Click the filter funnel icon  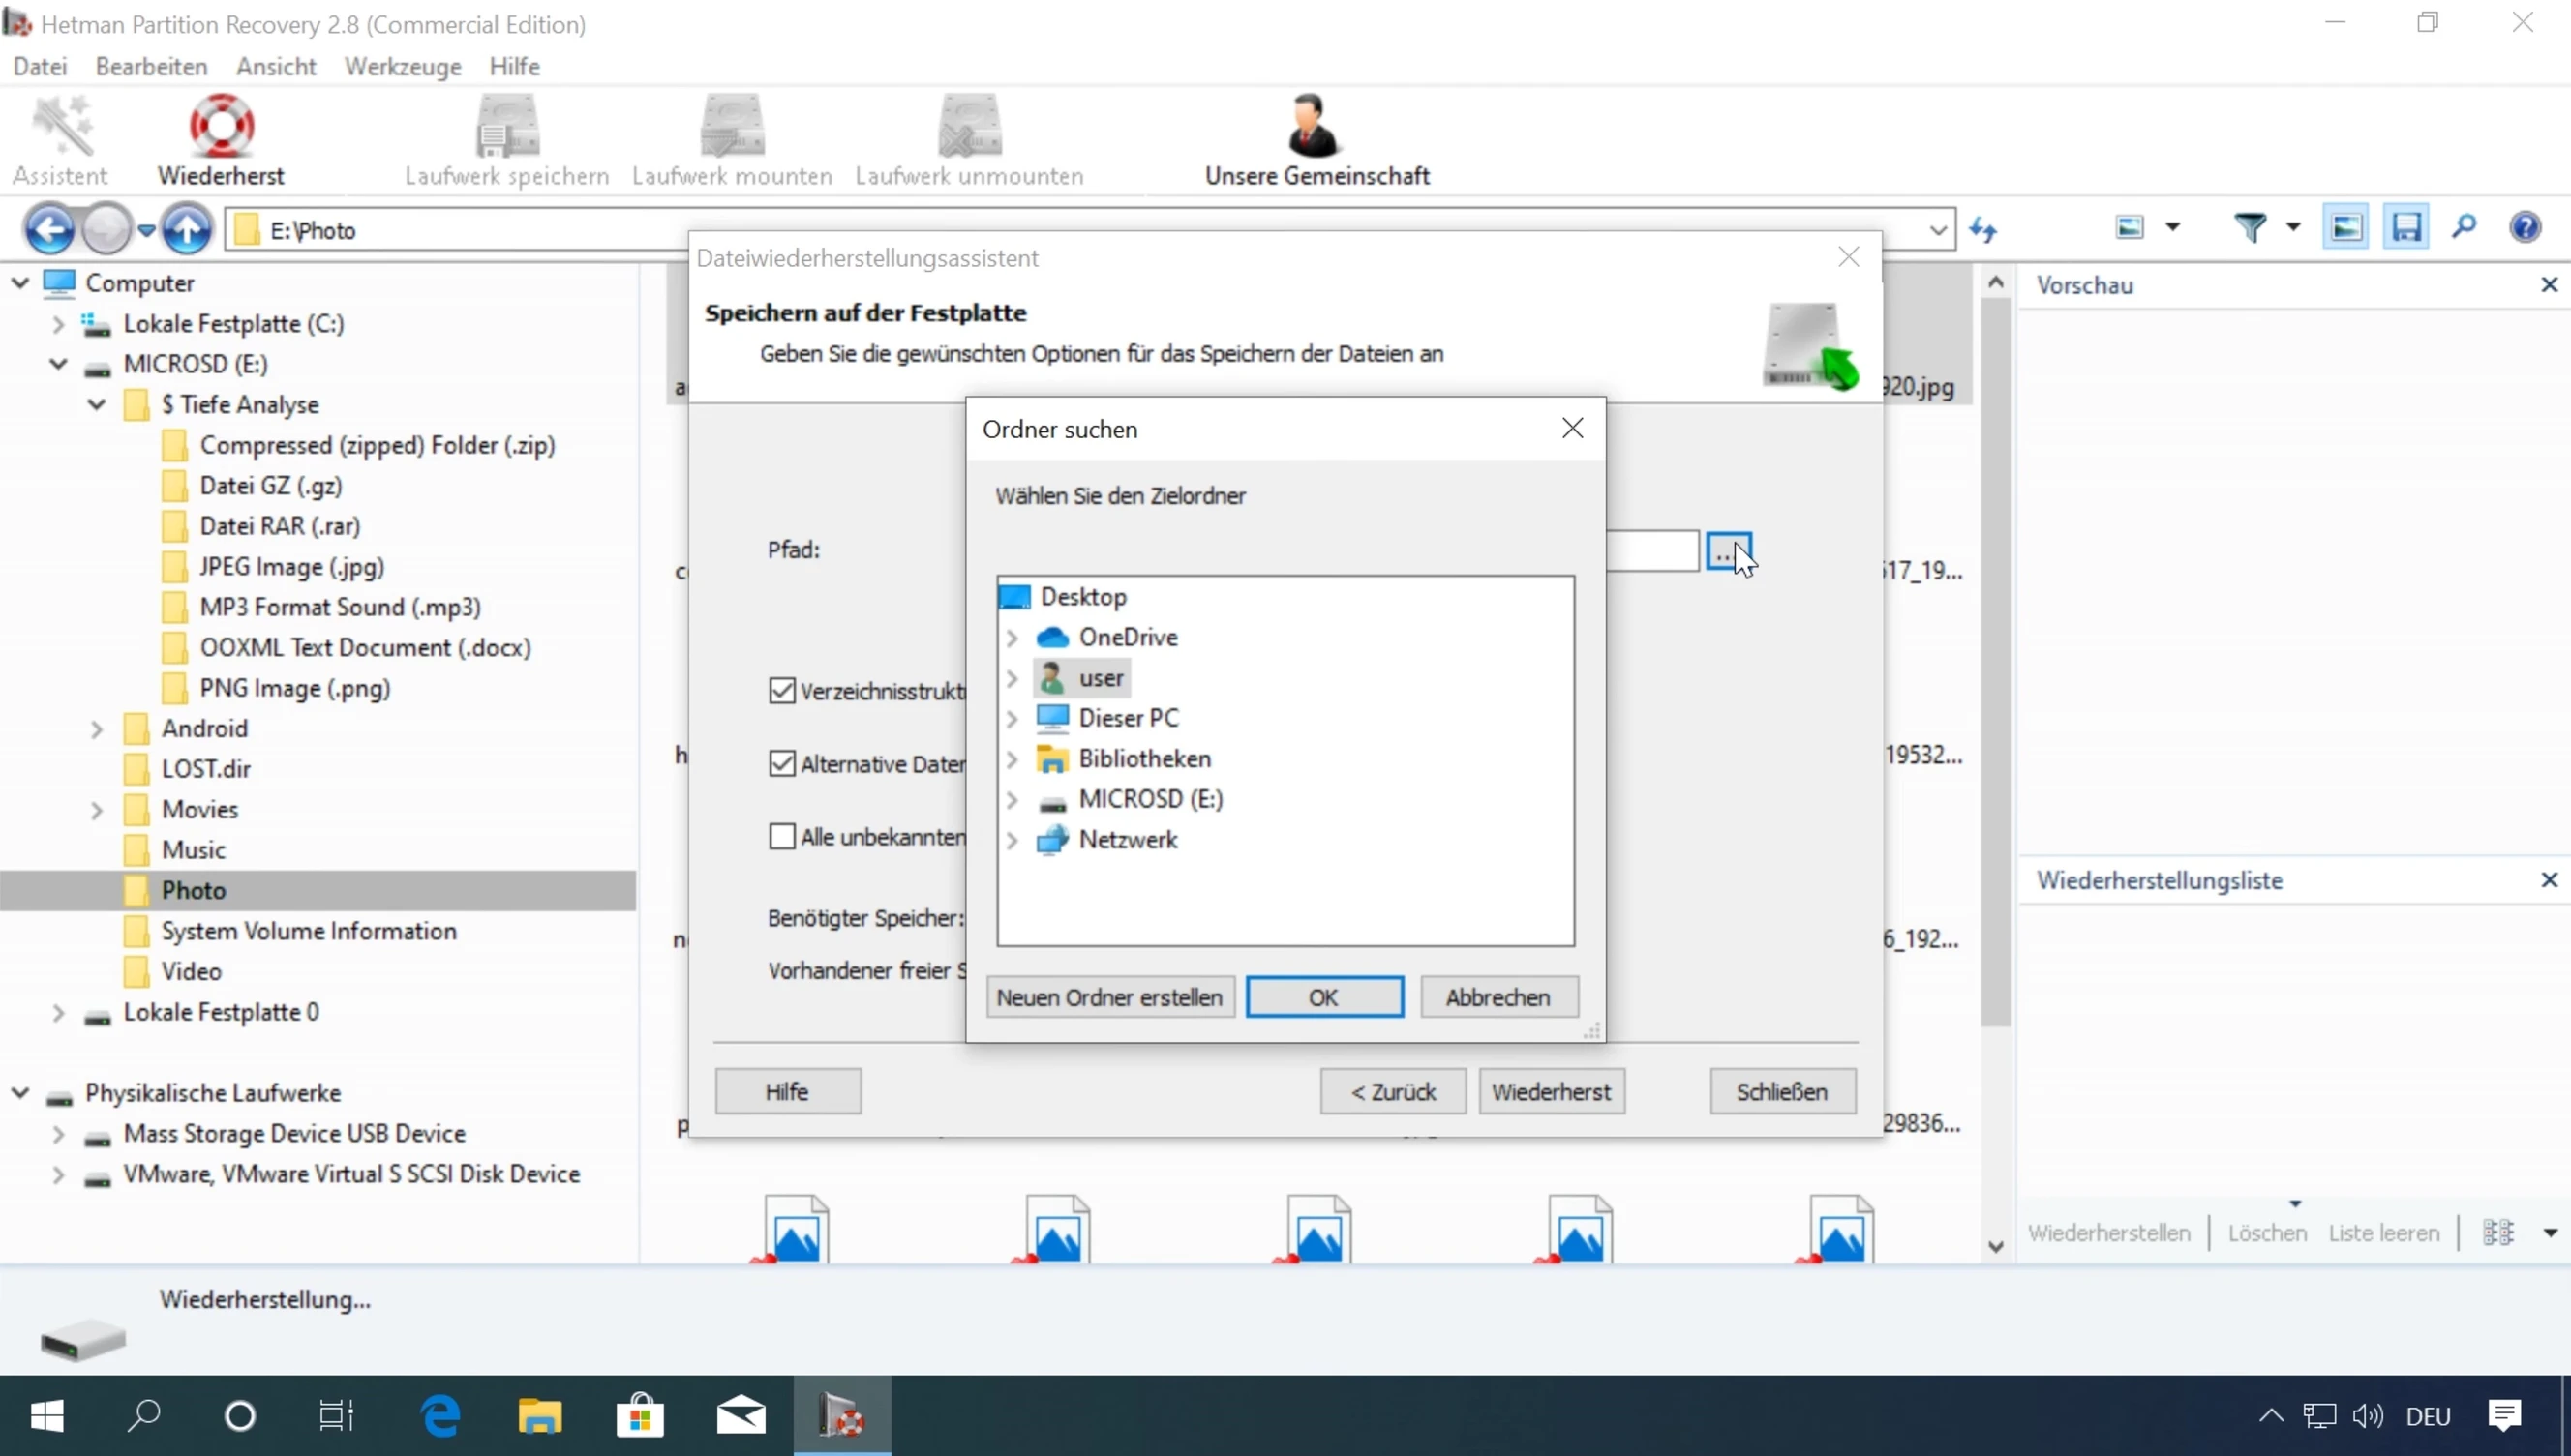tap(2250, 228)
